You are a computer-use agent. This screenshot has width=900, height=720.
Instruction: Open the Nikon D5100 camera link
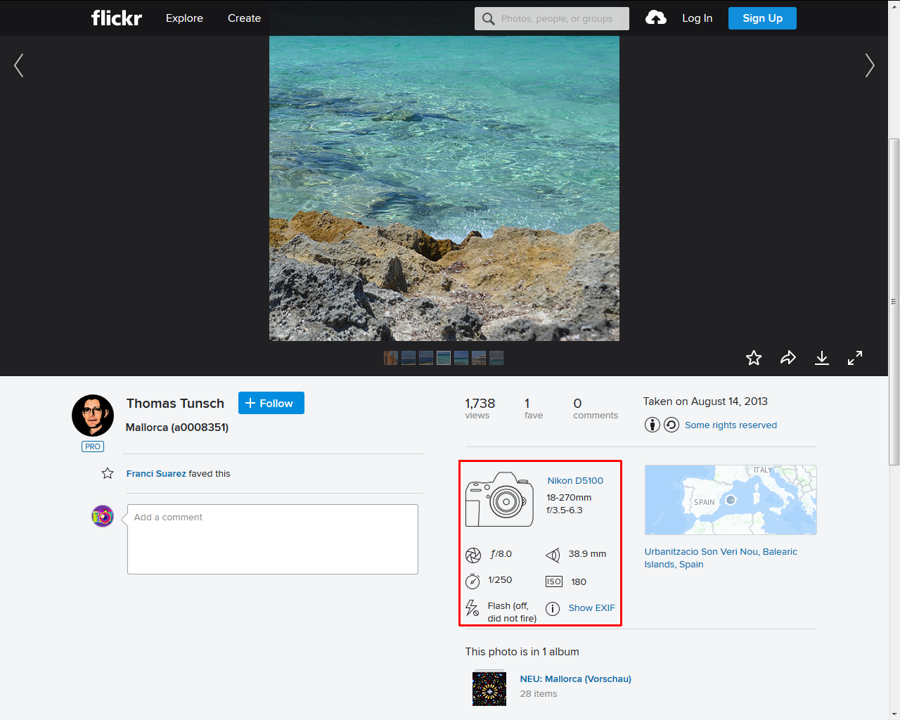pos(575,481)
